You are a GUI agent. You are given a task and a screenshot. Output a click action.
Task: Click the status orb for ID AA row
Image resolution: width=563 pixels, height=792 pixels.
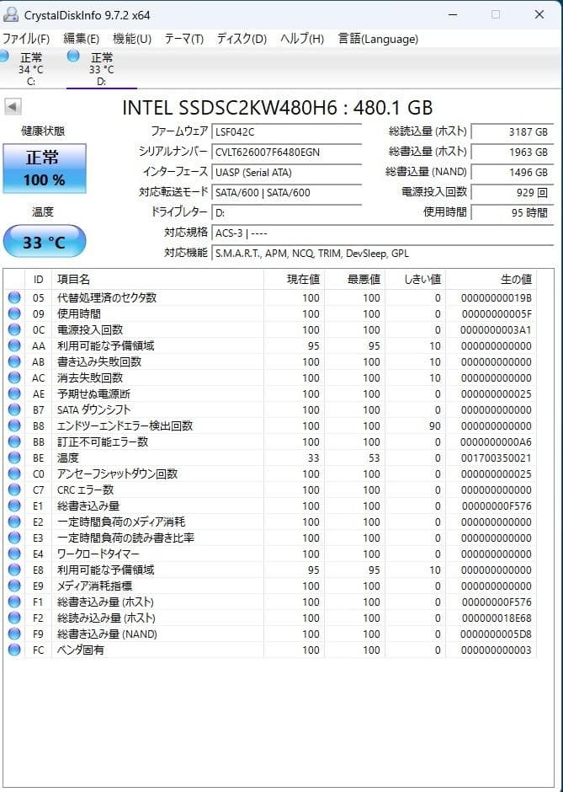(x=14, y=345)
